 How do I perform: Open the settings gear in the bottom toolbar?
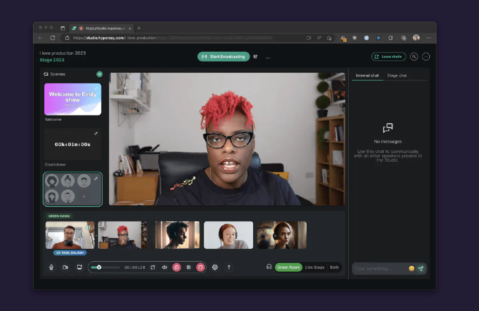coord(215,267)
